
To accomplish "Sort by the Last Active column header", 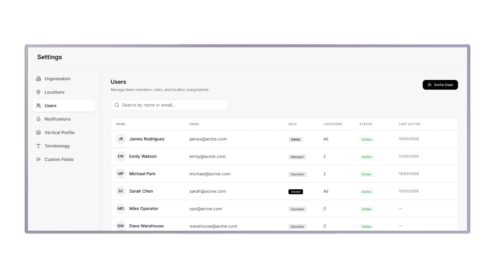I will pos(409,124).
